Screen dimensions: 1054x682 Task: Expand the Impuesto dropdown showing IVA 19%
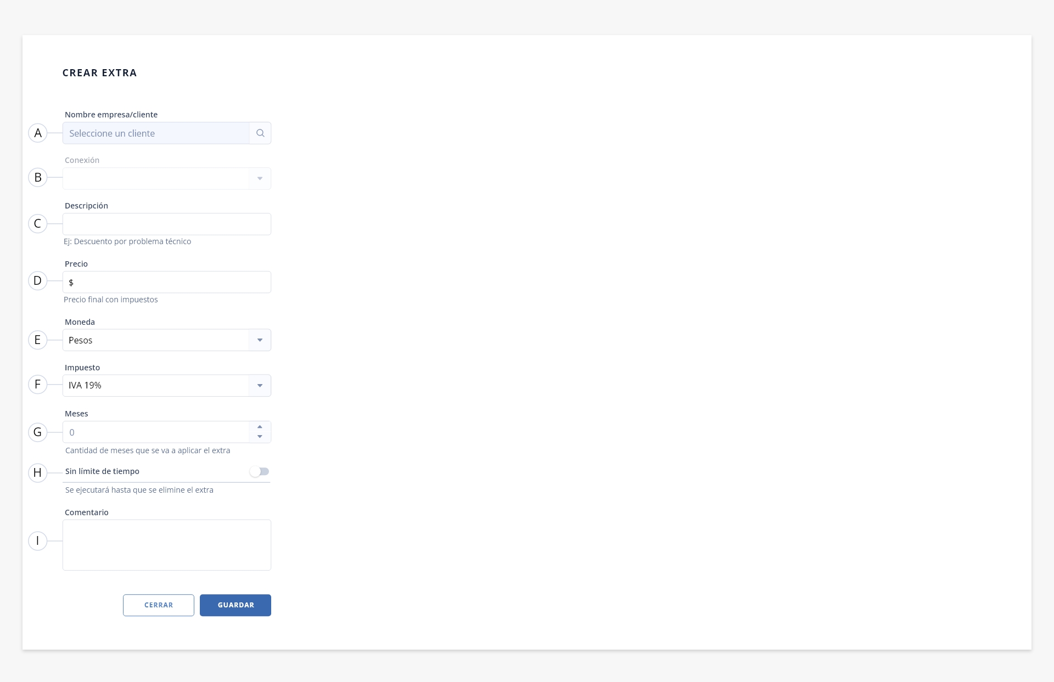tap(167, 386)
